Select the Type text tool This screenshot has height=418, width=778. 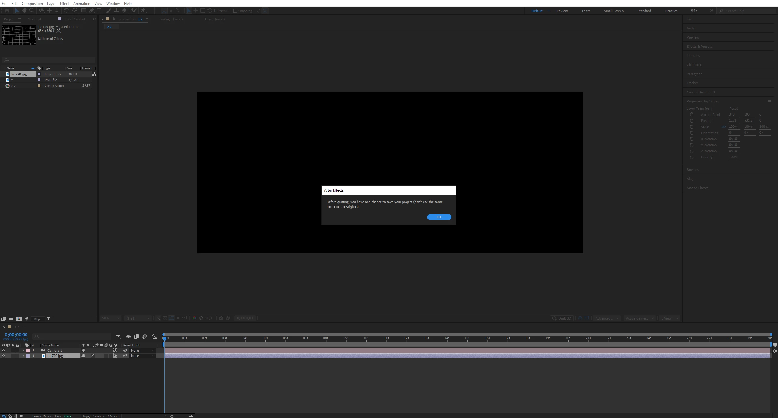[x=99, y=11]
